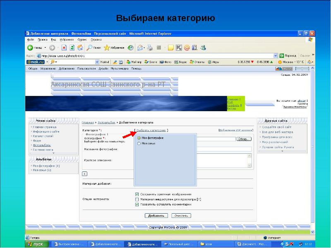Click the browser Back arrow button
The width and height of the screenshot is (331, 248).
tap(31, 48)
